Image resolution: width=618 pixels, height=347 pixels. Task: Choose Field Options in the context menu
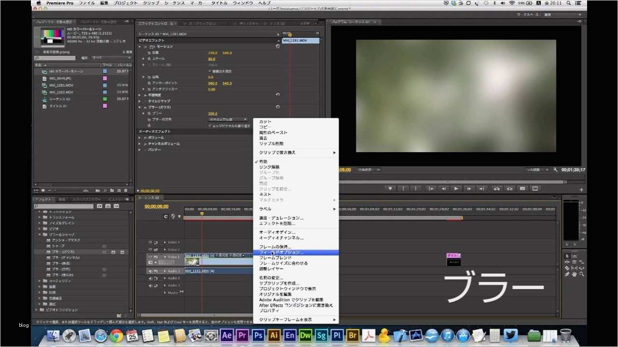(x=296, y=253)
